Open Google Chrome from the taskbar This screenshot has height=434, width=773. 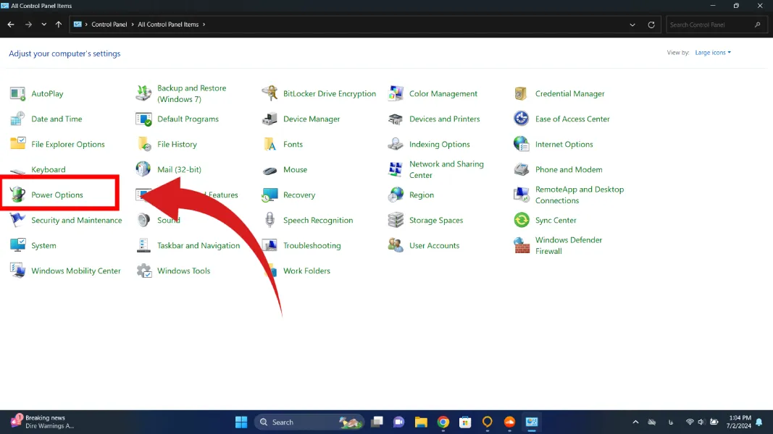(443, 422)
